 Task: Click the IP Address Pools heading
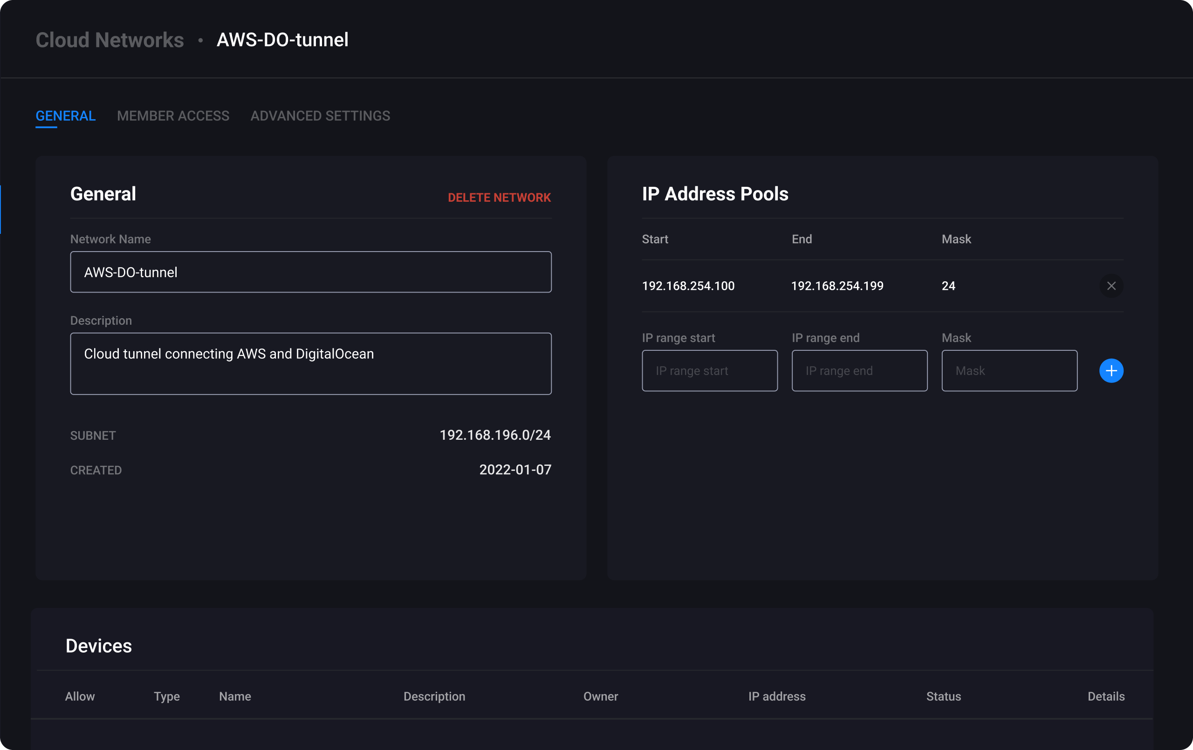[x=715, y=194]
